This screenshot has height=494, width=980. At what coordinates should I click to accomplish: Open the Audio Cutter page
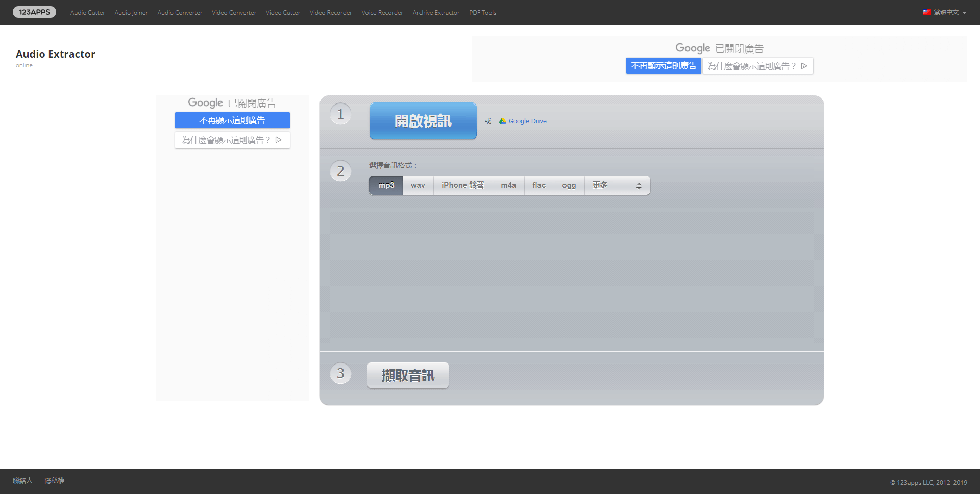coord(88,13)
